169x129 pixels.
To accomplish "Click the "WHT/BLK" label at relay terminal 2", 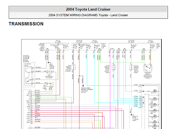I will point(38,67).
